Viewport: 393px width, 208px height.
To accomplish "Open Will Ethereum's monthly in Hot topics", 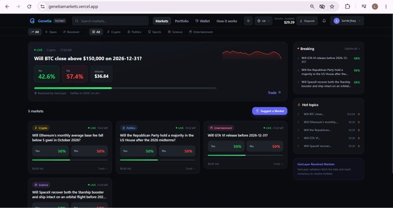I will (321, 122).
